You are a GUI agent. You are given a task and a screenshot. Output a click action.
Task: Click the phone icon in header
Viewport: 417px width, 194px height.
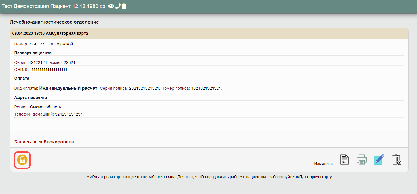(x=118, y=6)
